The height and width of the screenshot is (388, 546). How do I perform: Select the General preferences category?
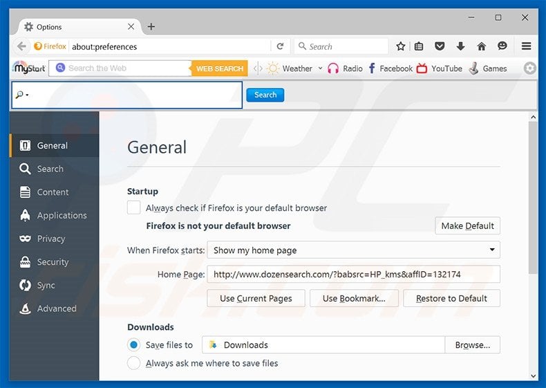coord(54,145)
